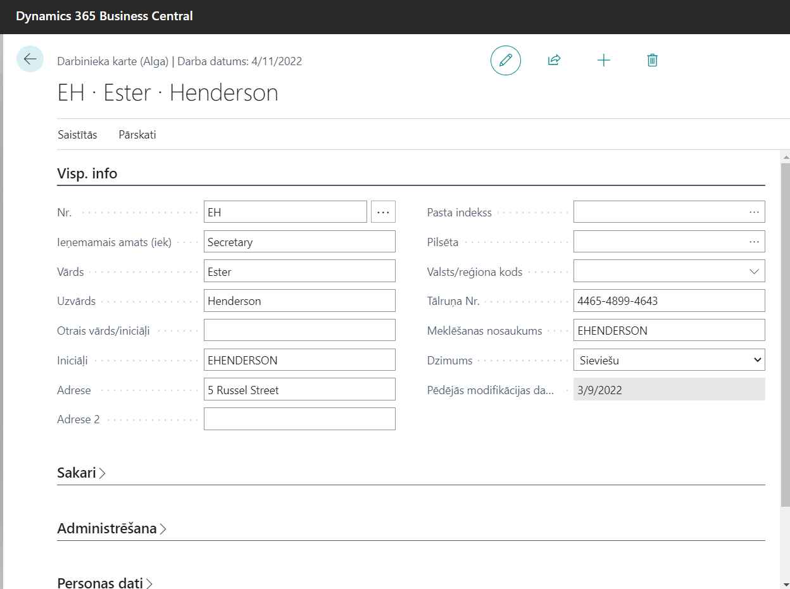Open the ellipsis lookup beside Nr. field
This screenshot has height=589, width=790.
383,212
